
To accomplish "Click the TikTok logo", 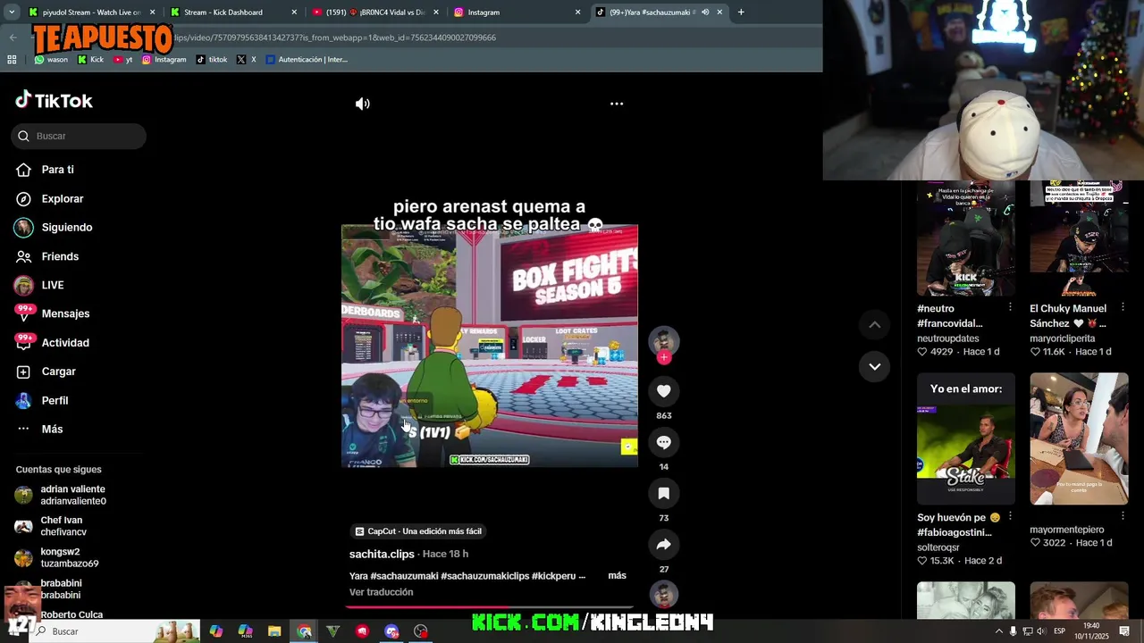I will click(x=54, y=100).
